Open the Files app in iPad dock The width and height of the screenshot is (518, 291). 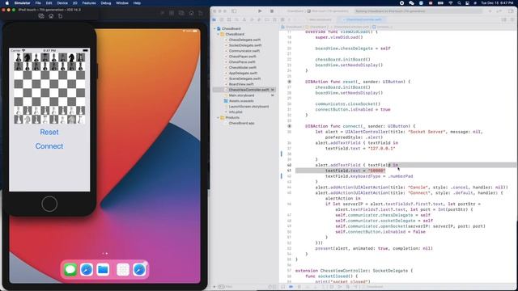click(103, 269)
